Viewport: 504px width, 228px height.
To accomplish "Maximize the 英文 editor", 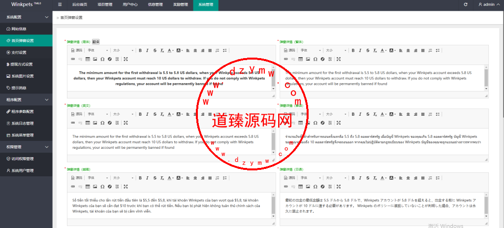I will coord(126,123).
